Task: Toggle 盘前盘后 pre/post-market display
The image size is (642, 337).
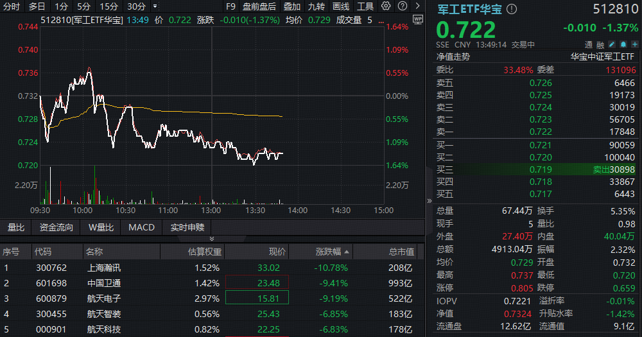Action: click(259, 6)
